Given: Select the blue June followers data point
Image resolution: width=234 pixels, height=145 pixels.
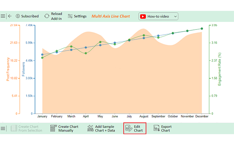Looking at the screenshot, I should pos(115,43).
